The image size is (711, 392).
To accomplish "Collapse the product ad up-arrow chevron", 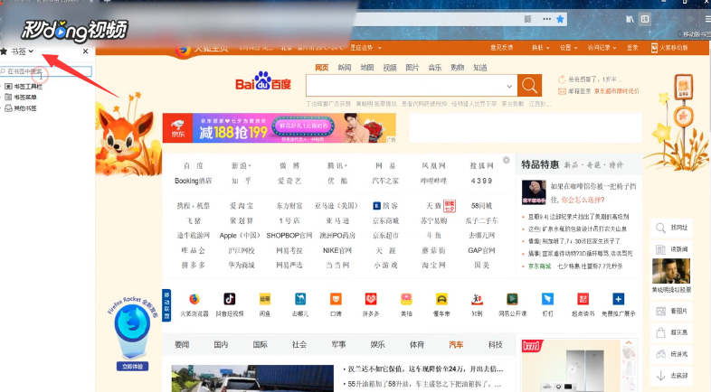I will (629, 342).
